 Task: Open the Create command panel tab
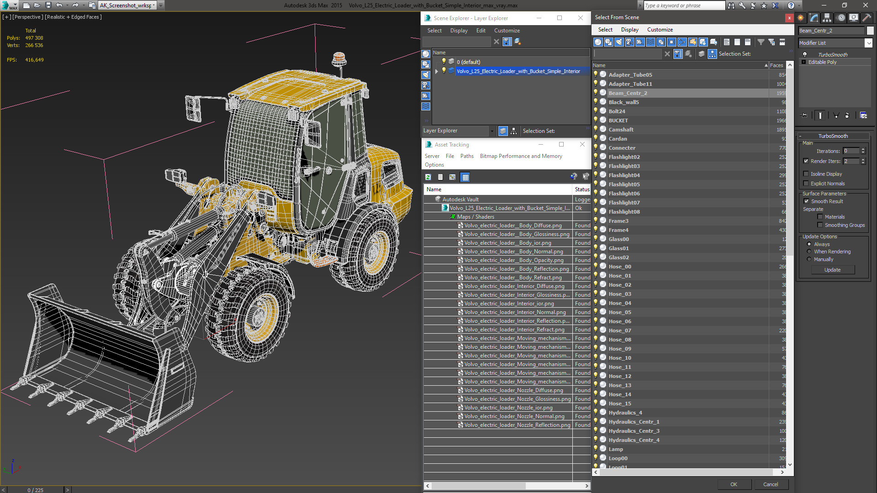coord(801,18)
